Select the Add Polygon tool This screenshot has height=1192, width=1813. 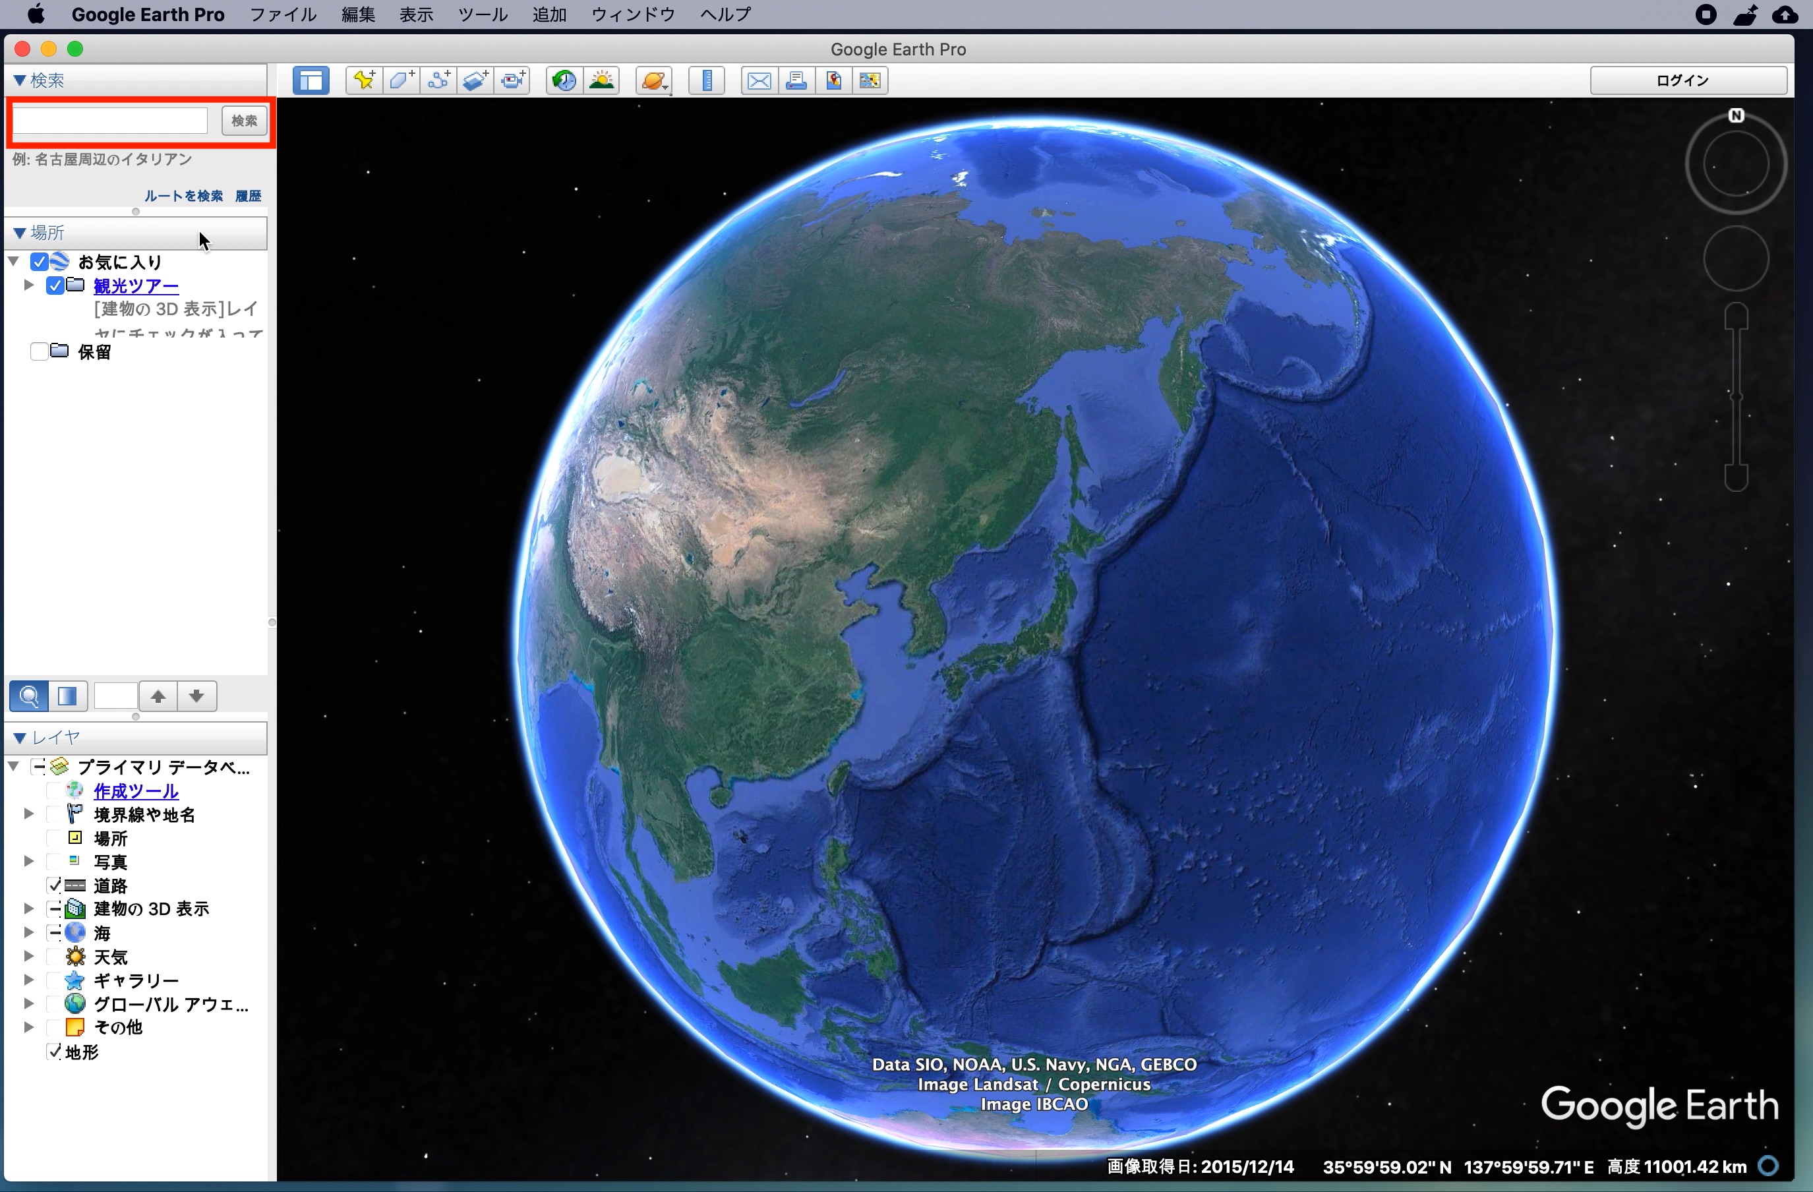click(401, 80)
